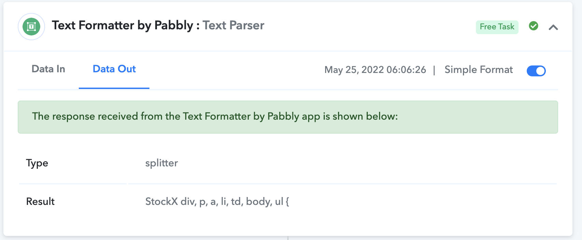The width and height of the screenshot is (582, 240).
Task: Click the green response message banner
Action: point(288,117)
